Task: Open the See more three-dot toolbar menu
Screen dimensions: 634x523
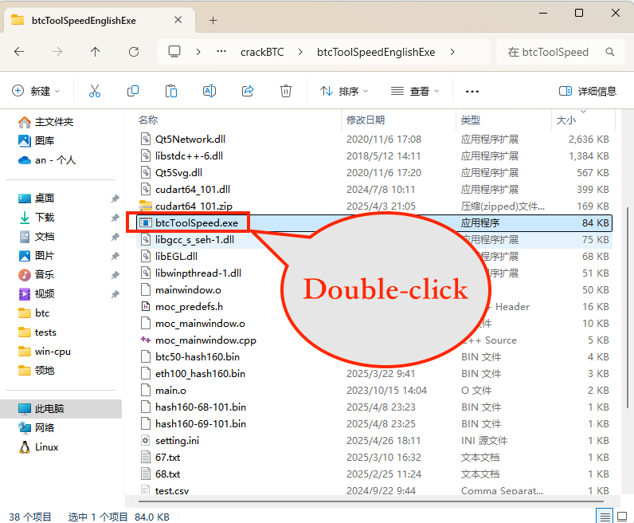Action: point(472,92)
